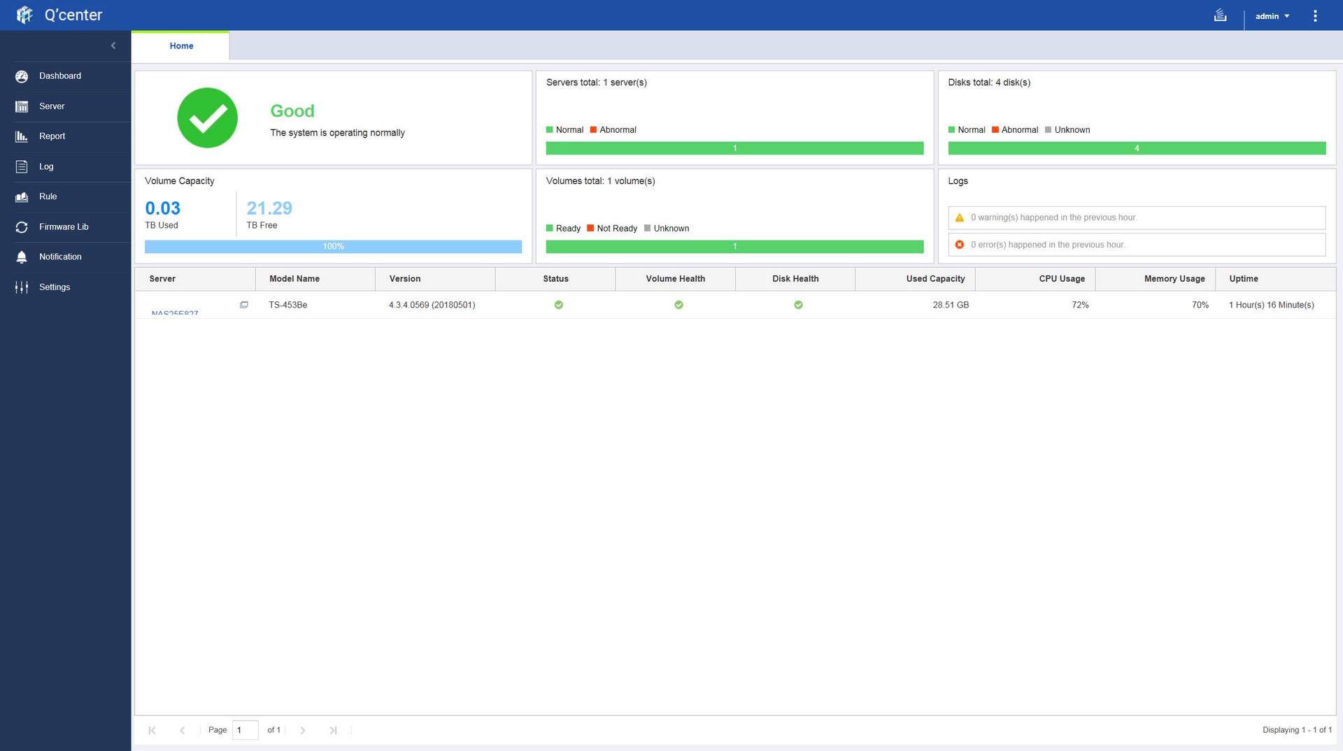The image size is (1343, 751).
Task: Click the Firmware Lib refresh icon
Action: (22, 227)
